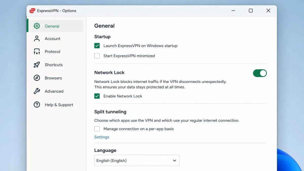Maximize the Options window
Screen dimensions: 304x171
coord(251,11)
